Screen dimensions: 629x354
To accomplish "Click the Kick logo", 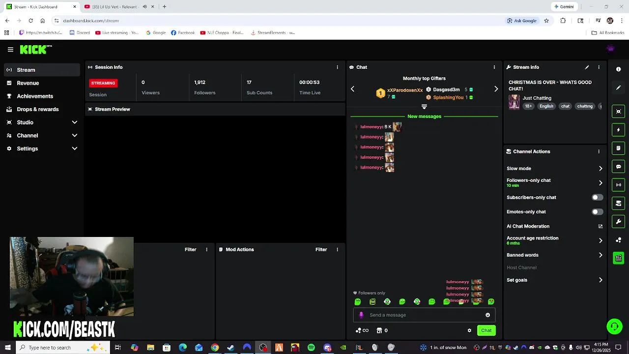I will pyautogui.click(x=35, y=49).
